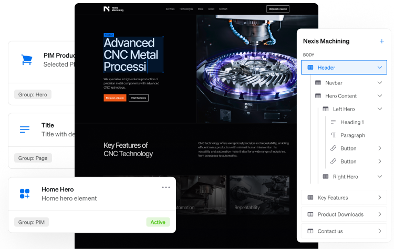Screen dimensions: 394x249
Task: Collapse the Hero Content chevron
Action: (x=380, y=95)
